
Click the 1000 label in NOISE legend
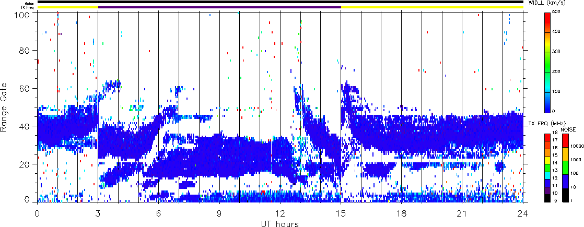(576, 160)
